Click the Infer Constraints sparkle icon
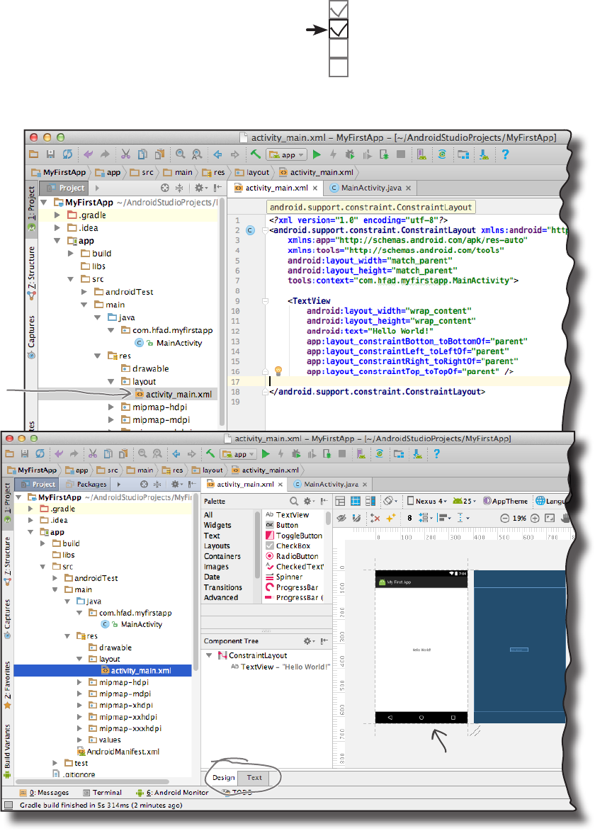This screenshot has width=595, height=831. (391, 518)
